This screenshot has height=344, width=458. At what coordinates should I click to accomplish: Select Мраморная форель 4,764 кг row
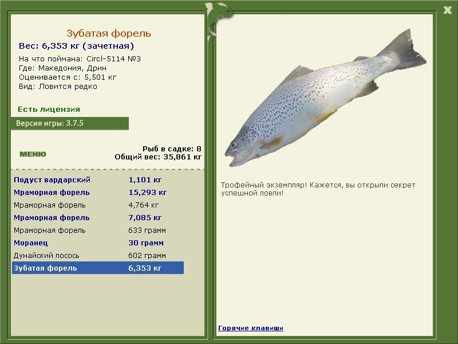tap(98, 205)
